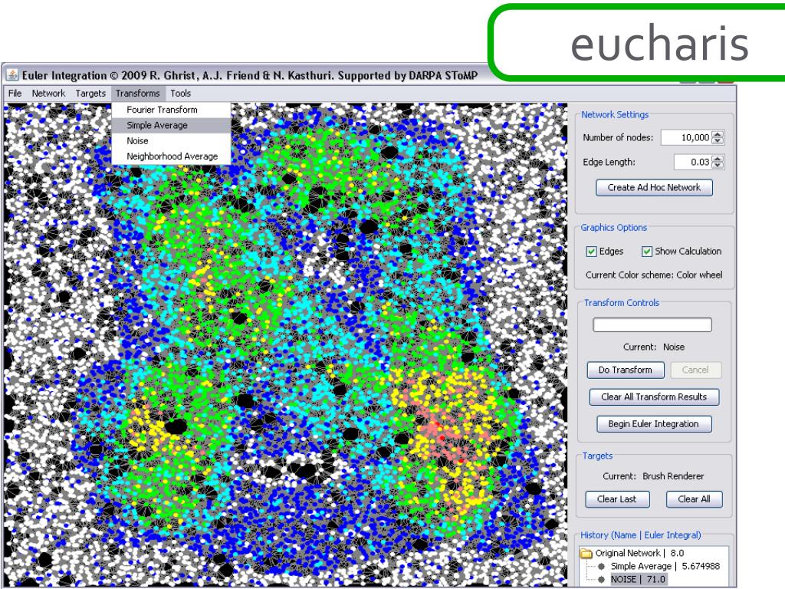Click the Current Color scheme: Color wheel label
Screen dimensions: 785x589
click(x=654, y=275)
